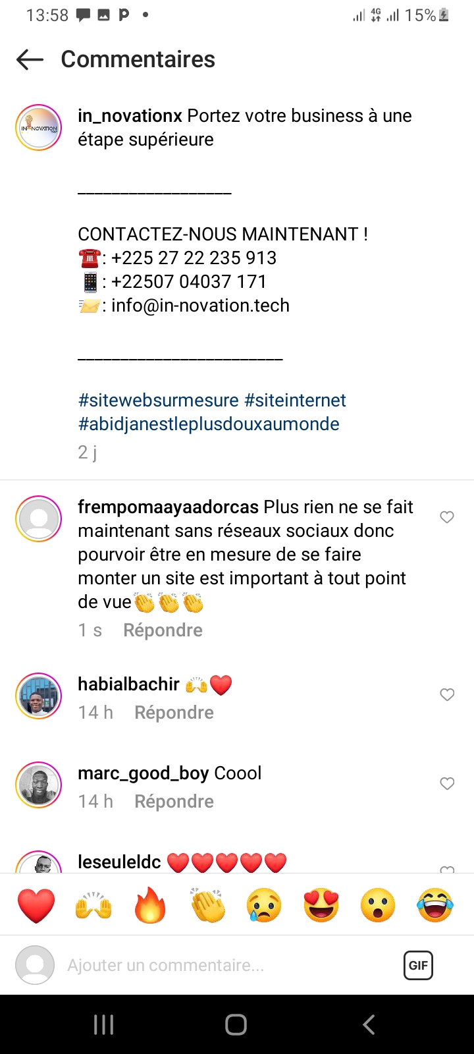Viewport: 474px width, 1054px height.
Task: Insert the raised hands emoji reaction
Action: pos(93,905)
